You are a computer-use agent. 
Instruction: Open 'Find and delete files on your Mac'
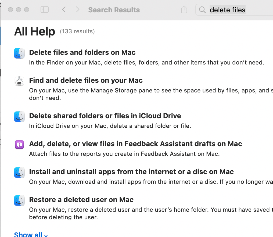(x=86, y=80)
